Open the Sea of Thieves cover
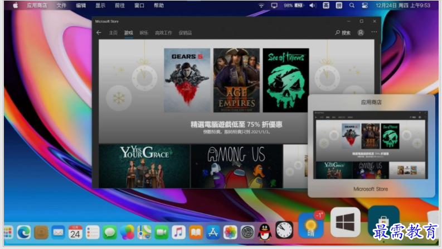This screenshot has width=442, height=249. click(286, 80)
